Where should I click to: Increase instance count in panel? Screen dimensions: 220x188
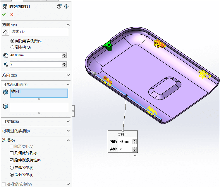(x=64, y=63)
